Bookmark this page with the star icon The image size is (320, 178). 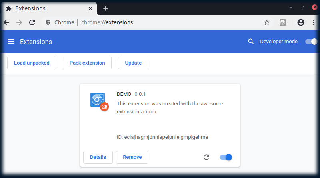coord(266,22)
